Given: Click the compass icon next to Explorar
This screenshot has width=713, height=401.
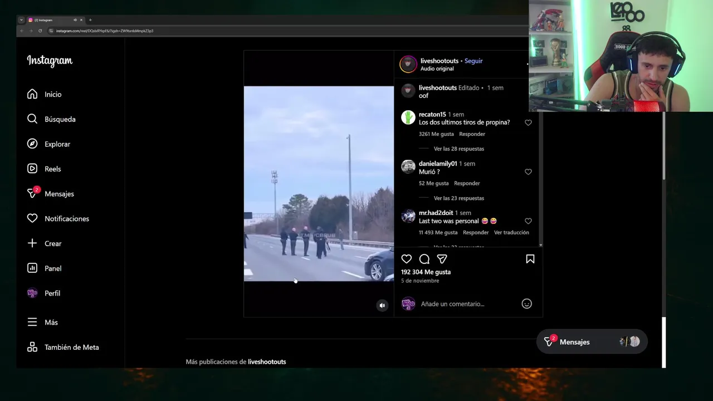Looking at the screenshot, I should pyautogui.click(x=32, y=144).
